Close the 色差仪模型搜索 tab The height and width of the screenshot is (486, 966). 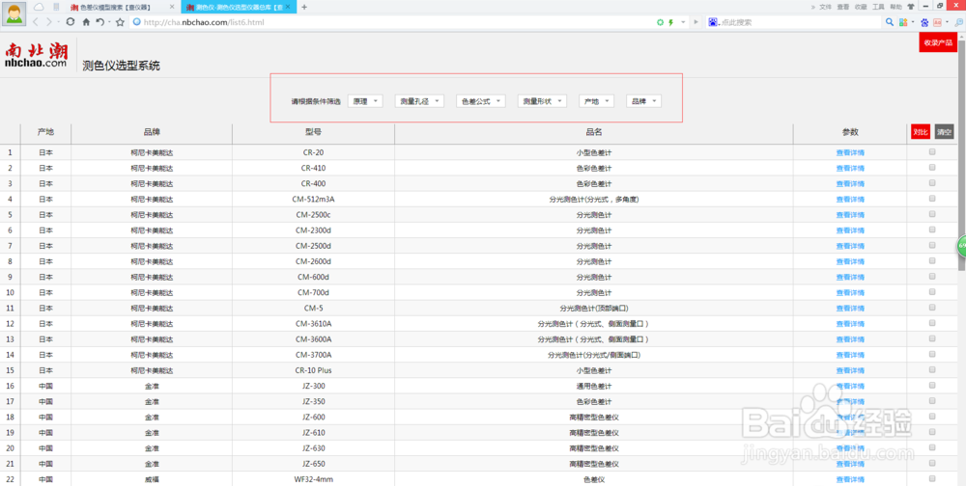click(172, 7)
